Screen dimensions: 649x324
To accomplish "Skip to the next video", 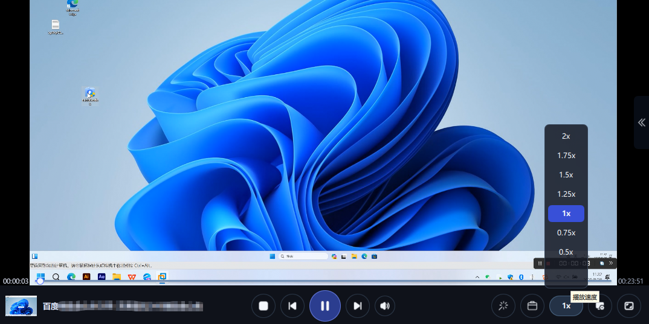I will point(357,306).
